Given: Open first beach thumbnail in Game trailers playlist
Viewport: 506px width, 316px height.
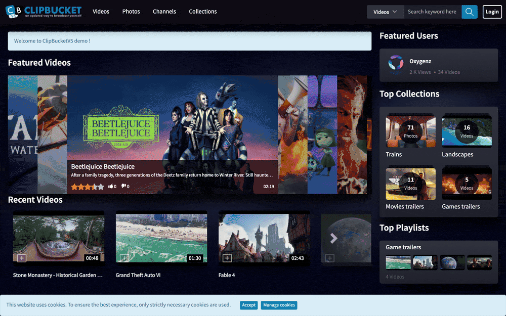Looking at the screenshot, I should (398, 262).
